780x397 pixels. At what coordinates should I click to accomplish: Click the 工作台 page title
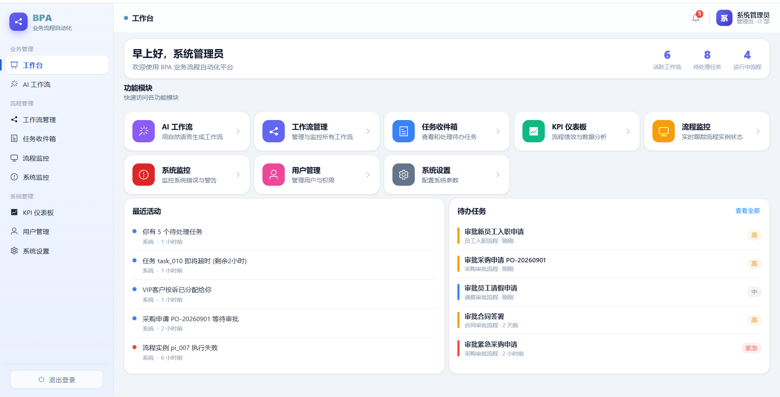pyautogui.click(x=143, y=18)
